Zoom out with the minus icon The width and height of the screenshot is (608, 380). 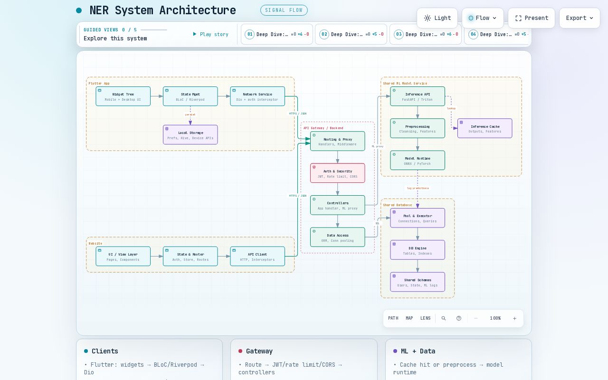(x=476, y=318)
